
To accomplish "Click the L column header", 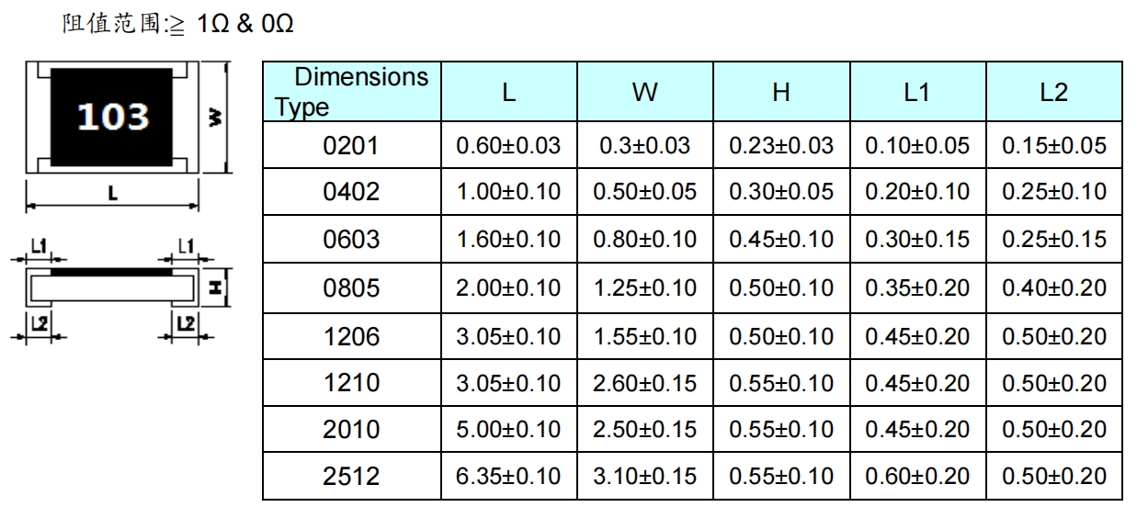I will point(507,92).
